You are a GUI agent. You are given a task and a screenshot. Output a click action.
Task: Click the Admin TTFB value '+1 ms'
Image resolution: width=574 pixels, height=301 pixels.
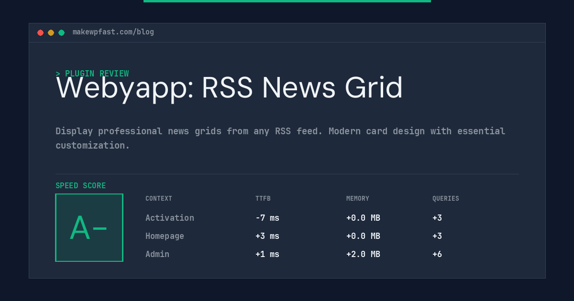(x=267, y=254)
